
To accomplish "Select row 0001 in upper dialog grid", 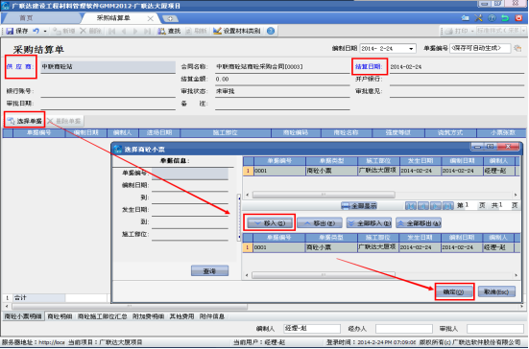I will coord(381,171).
